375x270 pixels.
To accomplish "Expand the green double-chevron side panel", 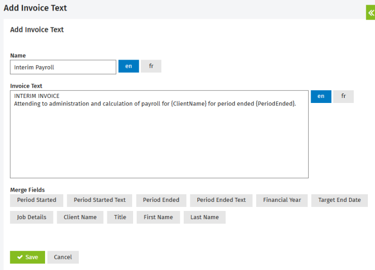I will point(370,13).
